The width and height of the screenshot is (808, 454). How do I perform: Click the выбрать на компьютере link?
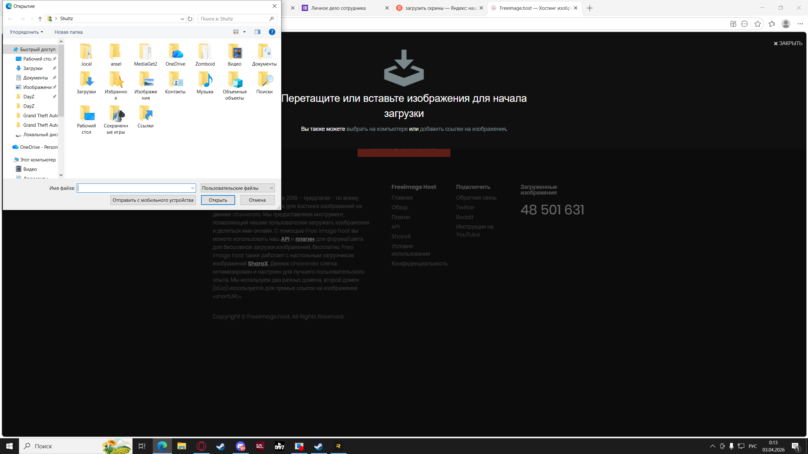point(377,129)
